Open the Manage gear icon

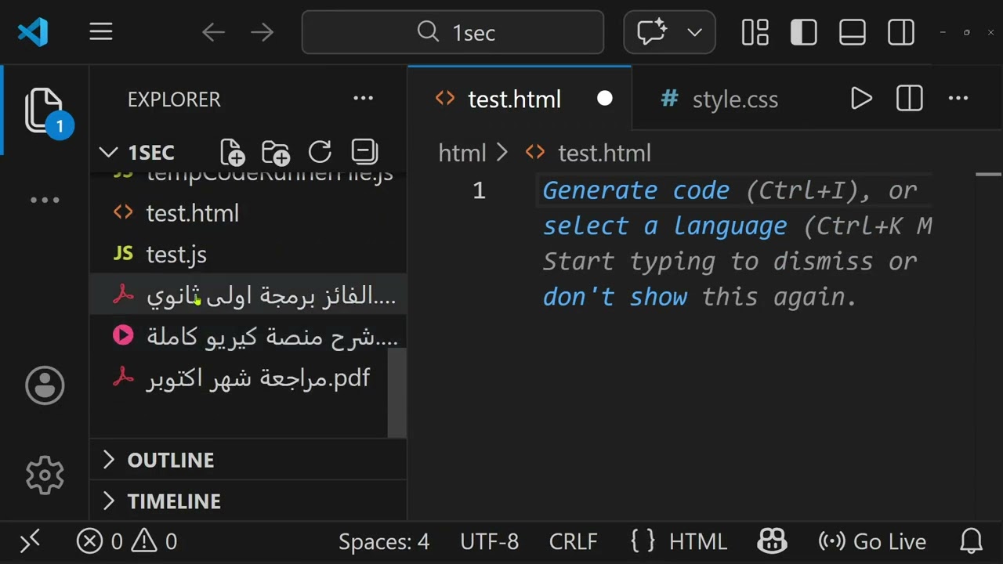pos(45,475)
